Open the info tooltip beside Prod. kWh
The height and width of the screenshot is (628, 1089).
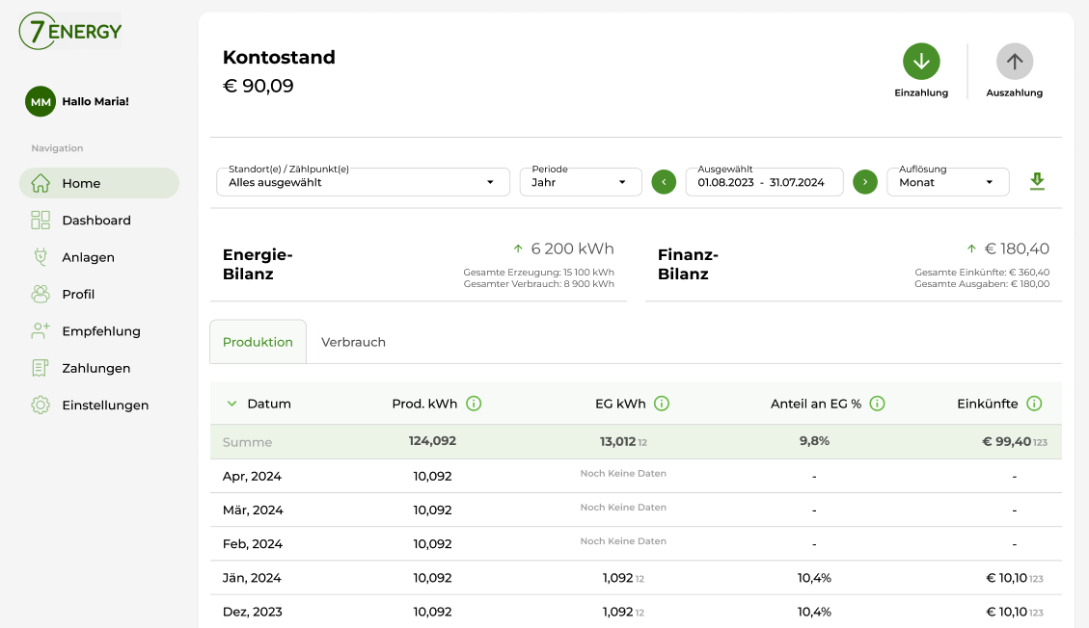tap(474, 404)
